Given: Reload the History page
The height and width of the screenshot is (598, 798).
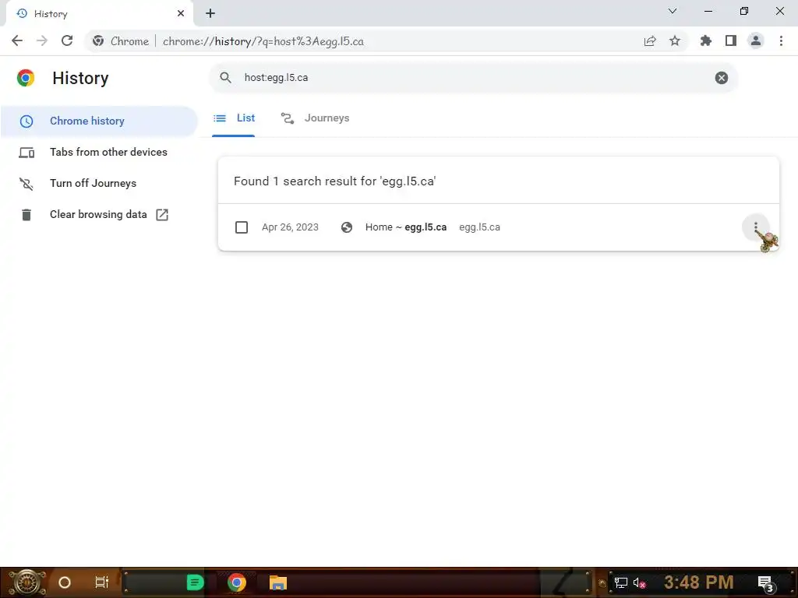Looking at the screenshot, I should (67, 41).
